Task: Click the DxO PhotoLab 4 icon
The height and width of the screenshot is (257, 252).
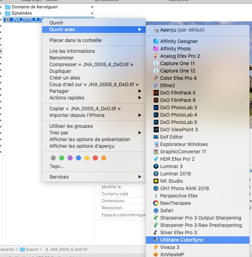Action: click(156, 115)
